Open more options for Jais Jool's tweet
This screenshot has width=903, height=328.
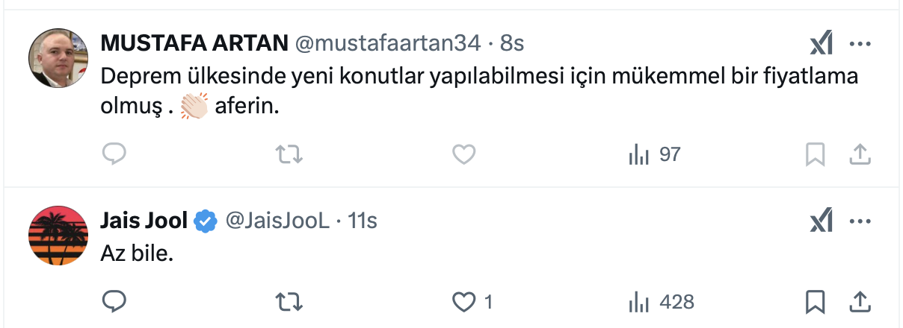click(x=860, y=221)
